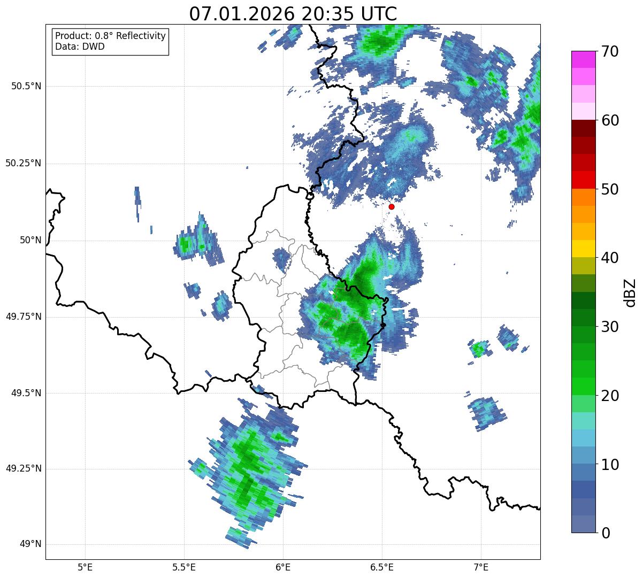Click the 50°N latitude label
Screen dimensions: 643x578
point(30,241)
